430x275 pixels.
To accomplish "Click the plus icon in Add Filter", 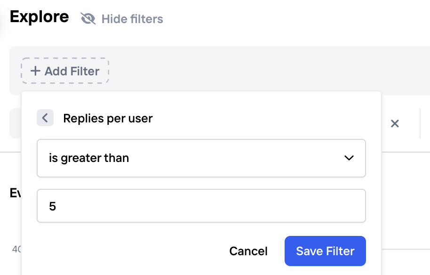I will [x=35, y=71].
